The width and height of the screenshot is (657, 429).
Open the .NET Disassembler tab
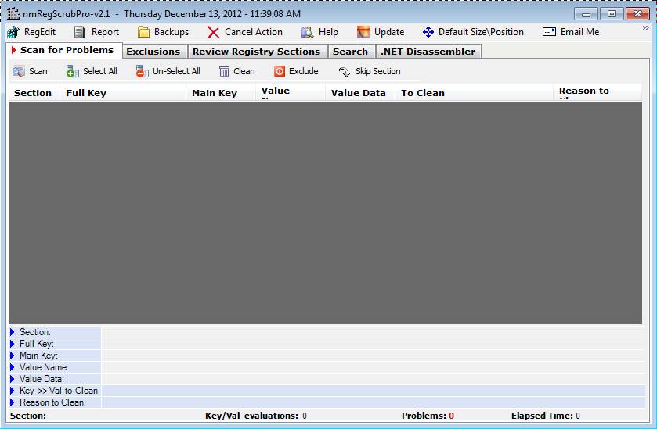pyautogui.click(x=428, y=52)
